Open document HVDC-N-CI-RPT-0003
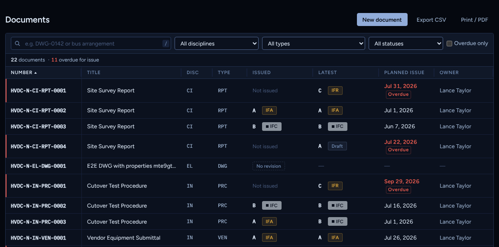Viewport: 499px width, 247px height. click(x=38, y=127)
